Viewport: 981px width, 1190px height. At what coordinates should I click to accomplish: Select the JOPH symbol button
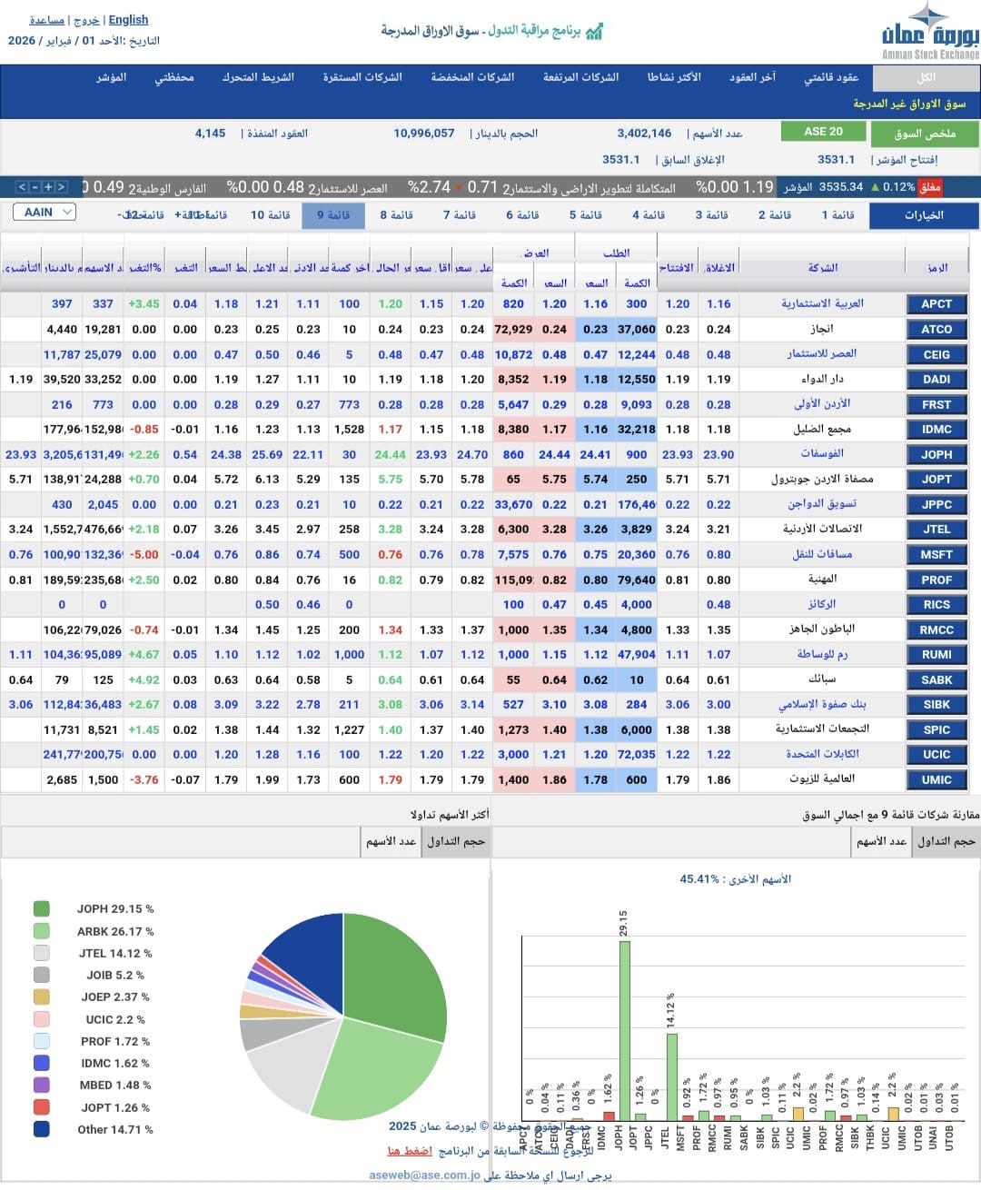coord(936,454)
